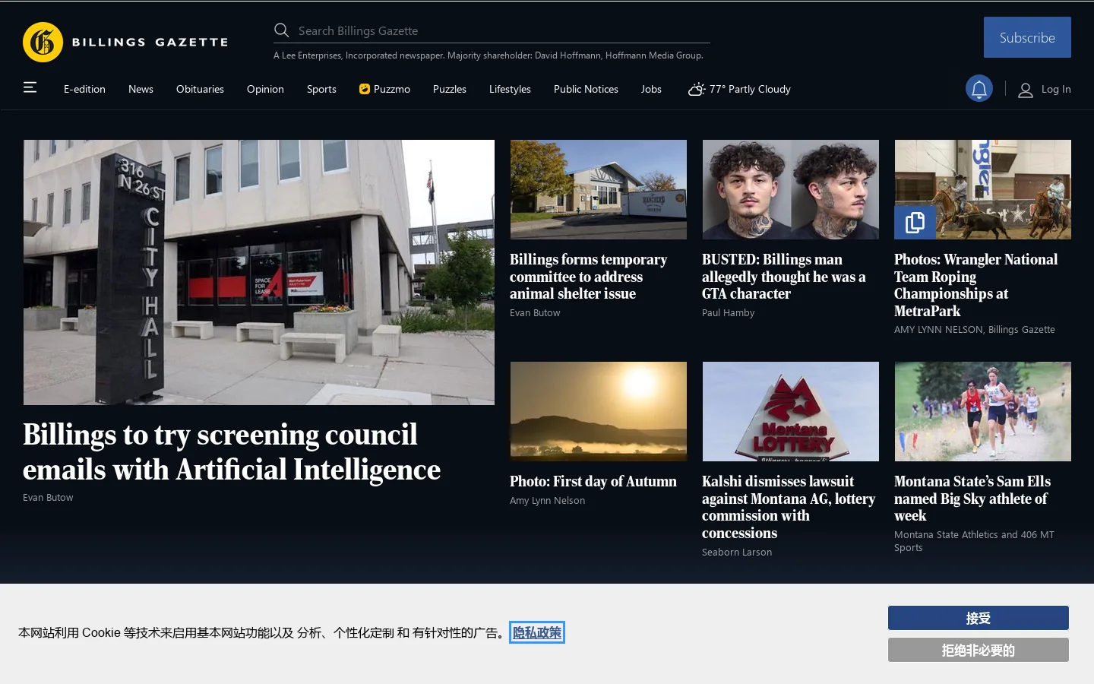
Task: Click the Puzzmo logo icon
Action: 365,89
